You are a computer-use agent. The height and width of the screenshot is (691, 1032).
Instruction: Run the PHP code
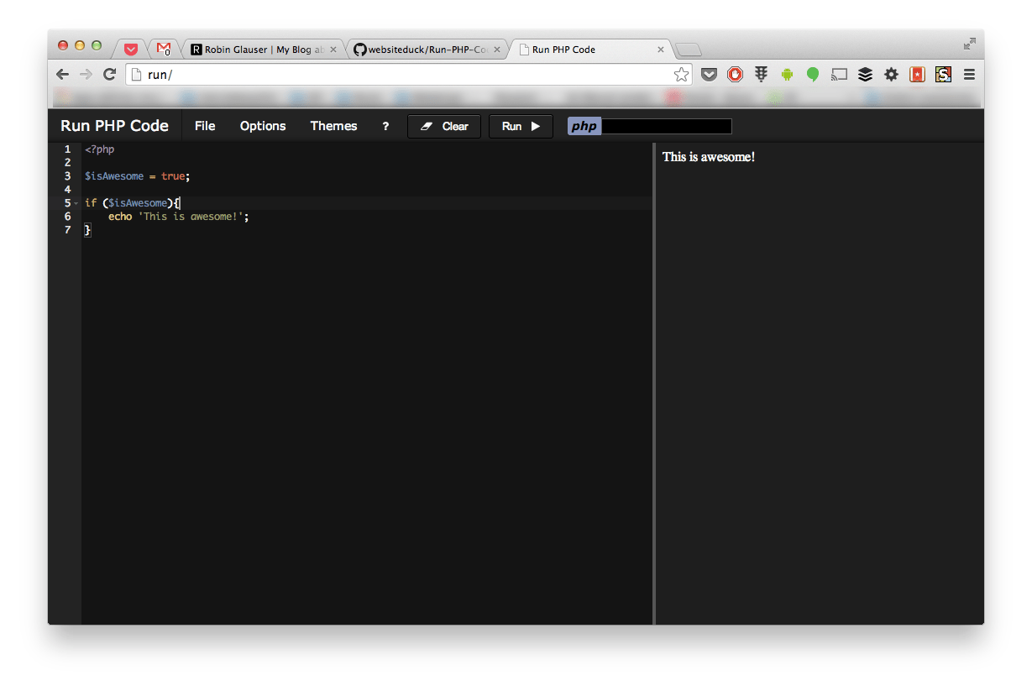click(x=520, y=126)
